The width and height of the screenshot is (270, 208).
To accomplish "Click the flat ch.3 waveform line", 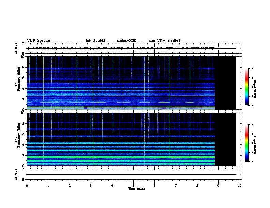I will [132, 175].
